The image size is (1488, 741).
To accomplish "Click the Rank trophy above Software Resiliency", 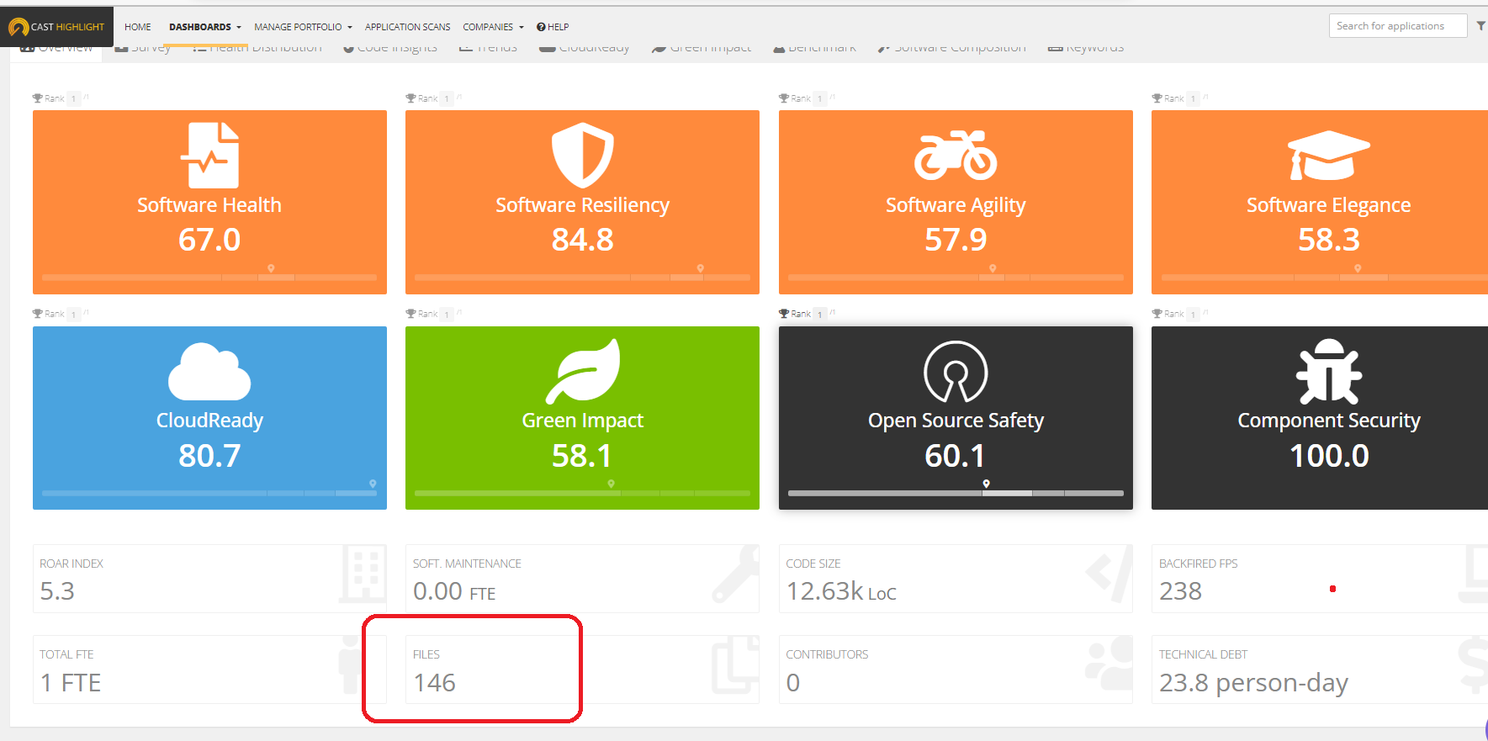I will point(410,98).
